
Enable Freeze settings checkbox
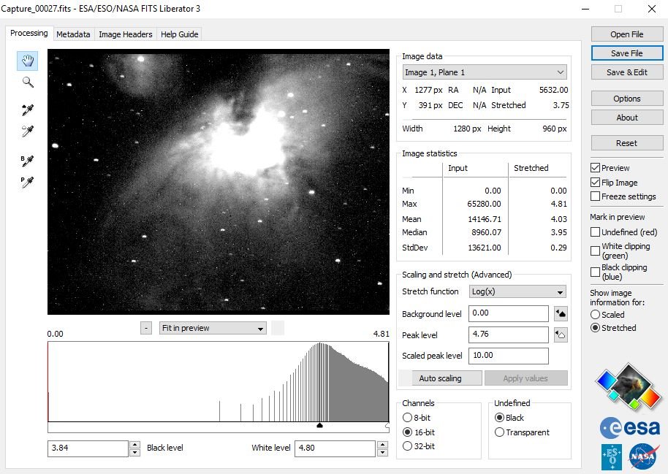595,196
